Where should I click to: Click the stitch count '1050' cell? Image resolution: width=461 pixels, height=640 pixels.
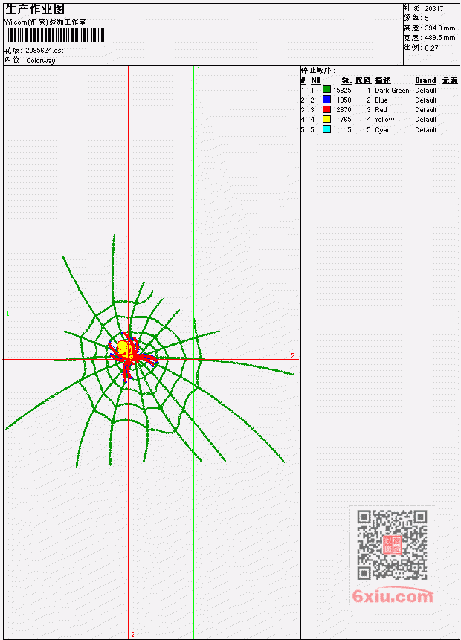tap(344, 100)
